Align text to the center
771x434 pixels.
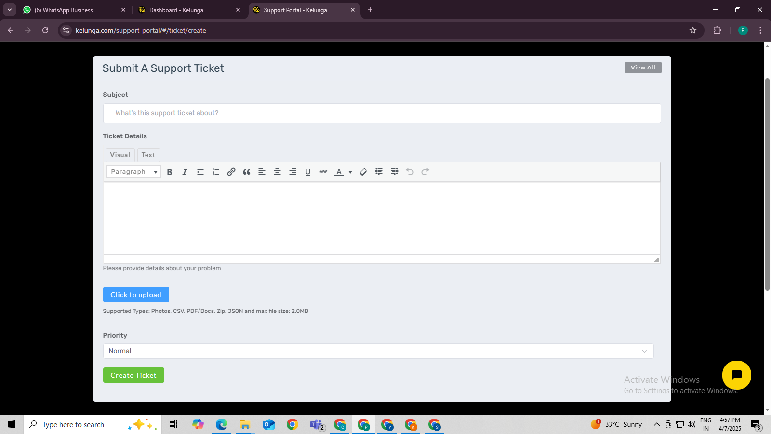tap(277, 172)
